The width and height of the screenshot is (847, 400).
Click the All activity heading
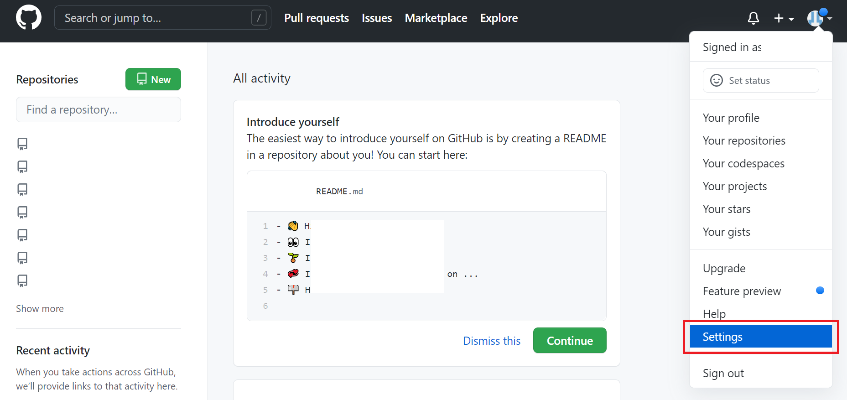262,78
